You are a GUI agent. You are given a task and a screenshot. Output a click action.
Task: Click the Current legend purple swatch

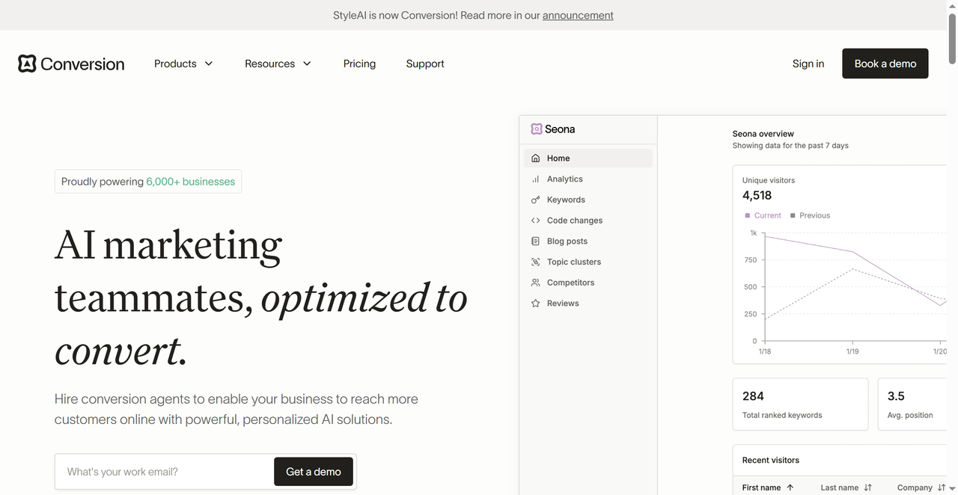747,215
